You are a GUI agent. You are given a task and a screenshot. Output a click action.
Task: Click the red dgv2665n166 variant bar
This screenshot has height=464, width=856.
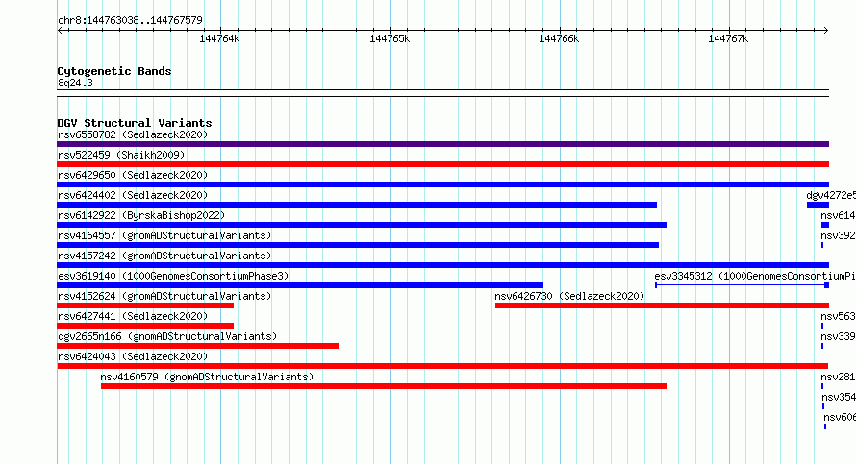[197, 346]
